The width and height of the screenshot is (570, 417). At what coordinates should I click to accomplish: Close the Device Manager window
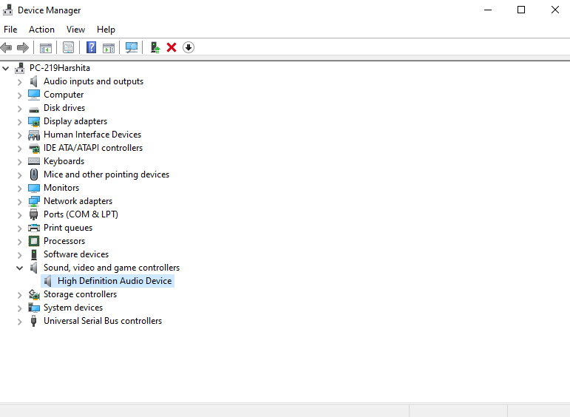[x=554, y=10]
